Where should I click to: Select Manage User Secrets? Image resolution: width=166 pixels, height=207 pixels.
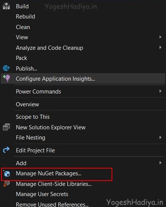click(x=42, y=194)
